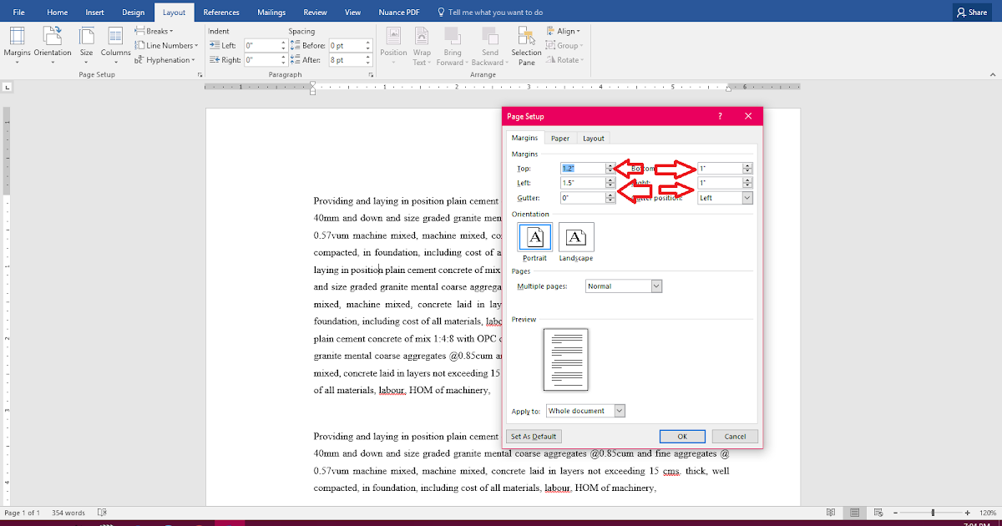
Task: Click the Top margin spinner arrows
Action: 610,169
